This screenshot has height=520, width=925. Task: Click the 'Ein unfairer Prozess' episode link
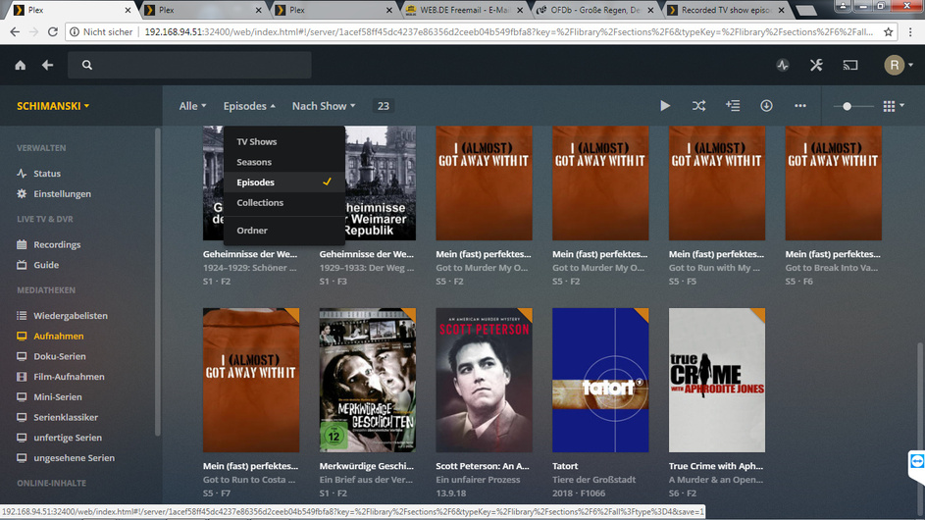[x=478, y=480]
